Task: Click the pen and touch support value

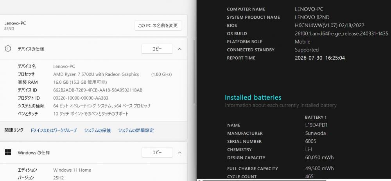Action: (91, 114)
